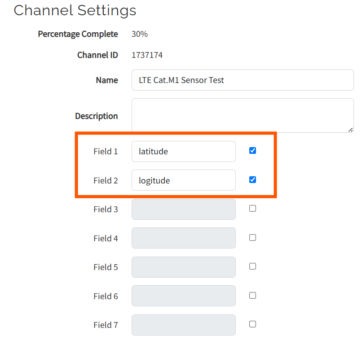Turn on the Field 7 checkbox
This screenshot has width=362, height=340.
point(252,324)
